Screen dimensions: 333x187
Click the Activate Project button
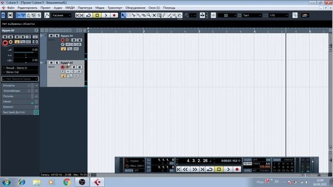tap(3, 15)
